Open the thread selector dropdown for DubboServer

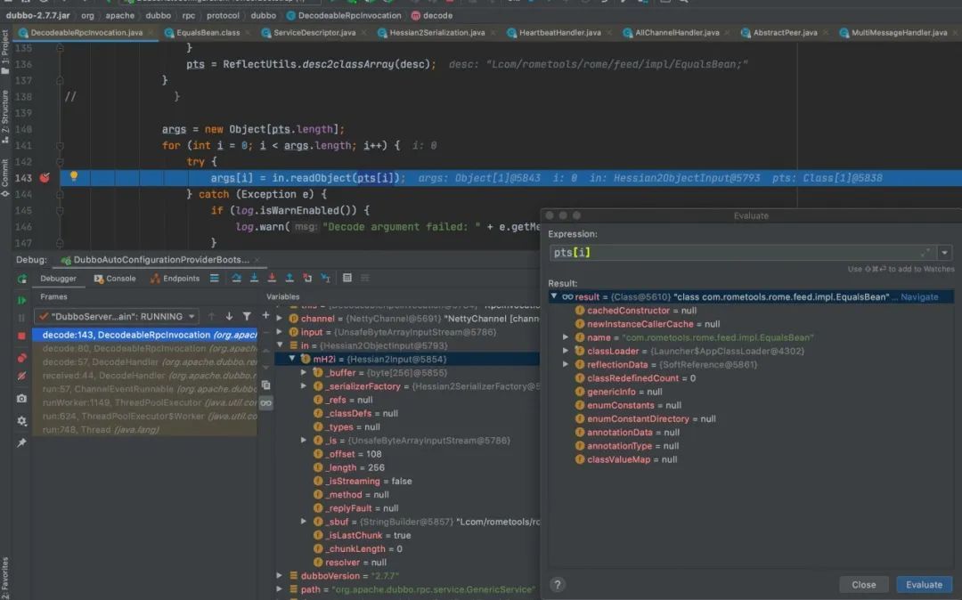coord(189,316)
